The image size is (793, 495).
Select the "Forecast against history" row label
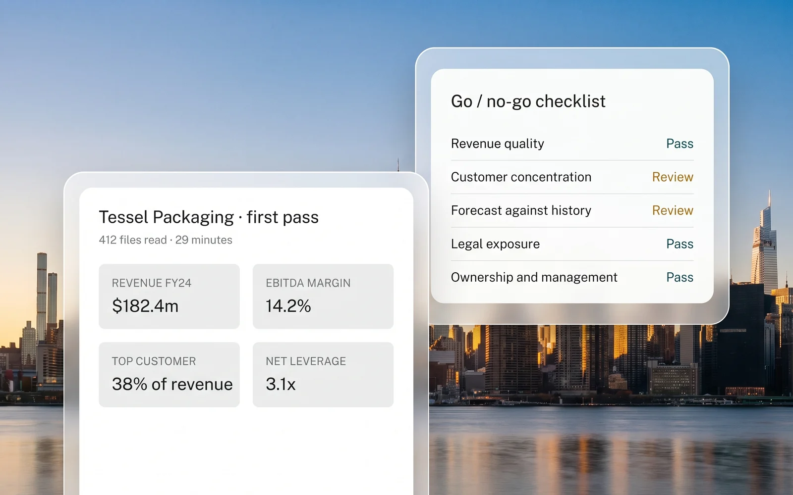tap(521, 210)
